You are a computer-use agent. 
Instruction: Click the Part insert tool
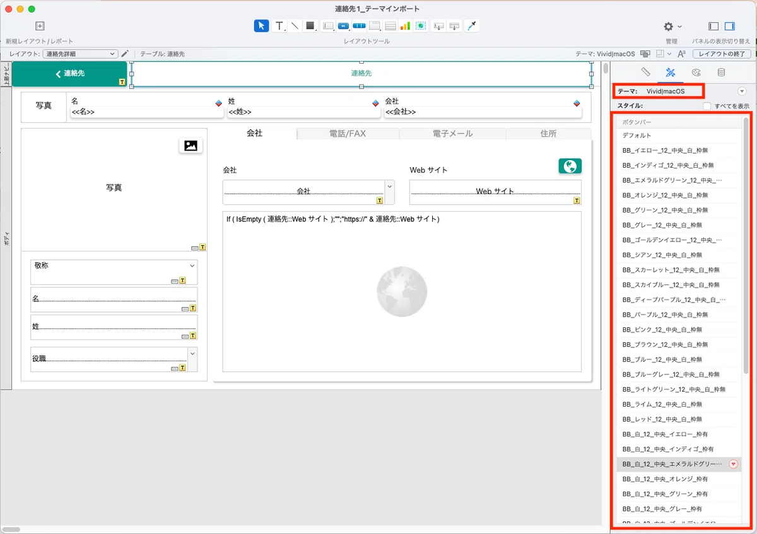[454, 26]
